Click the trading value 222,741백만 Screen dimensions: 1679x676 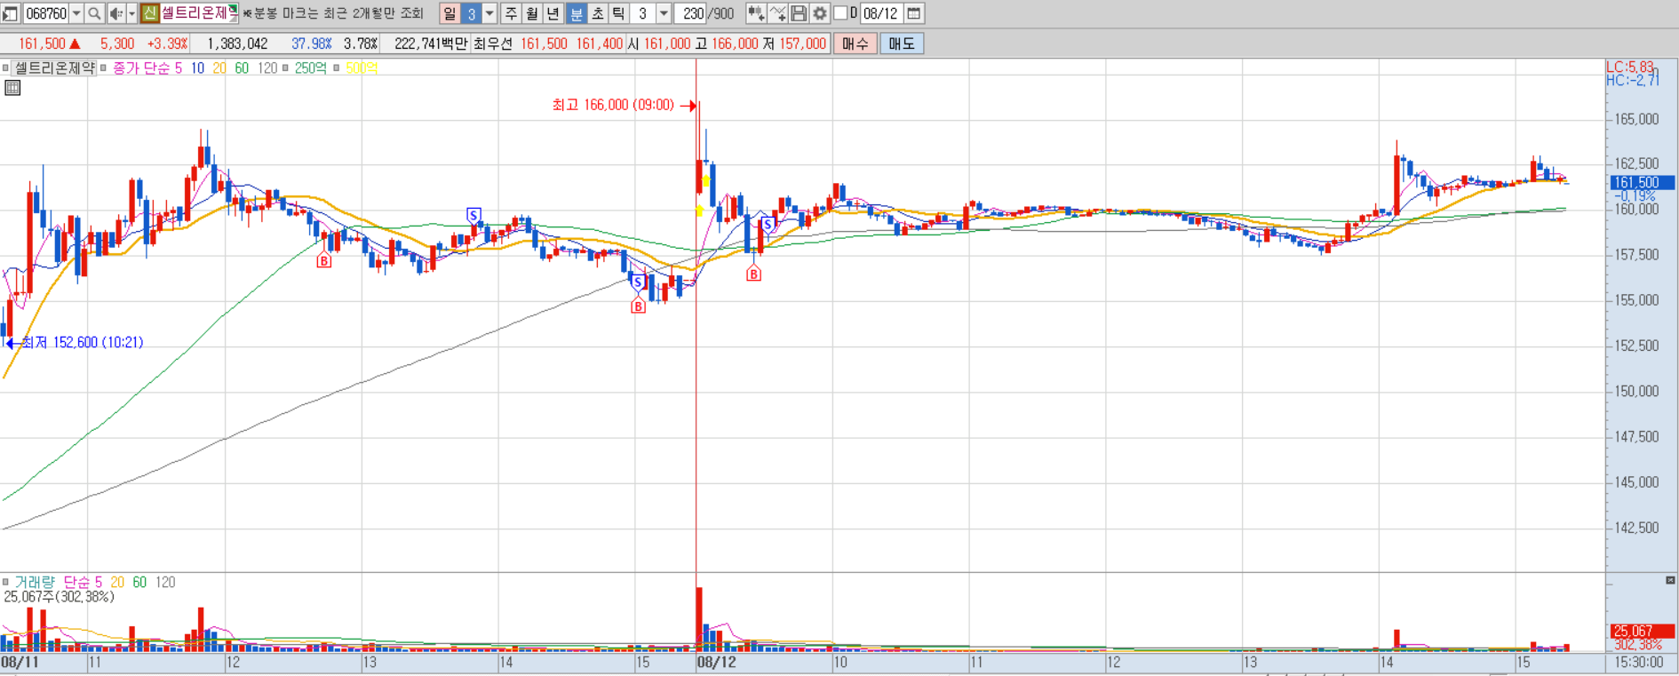pos(431,44)
